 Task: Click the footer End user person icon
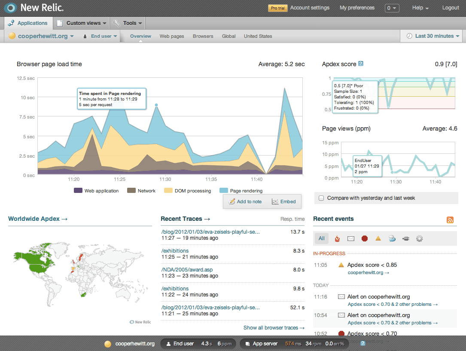click(x=168, y=344)
